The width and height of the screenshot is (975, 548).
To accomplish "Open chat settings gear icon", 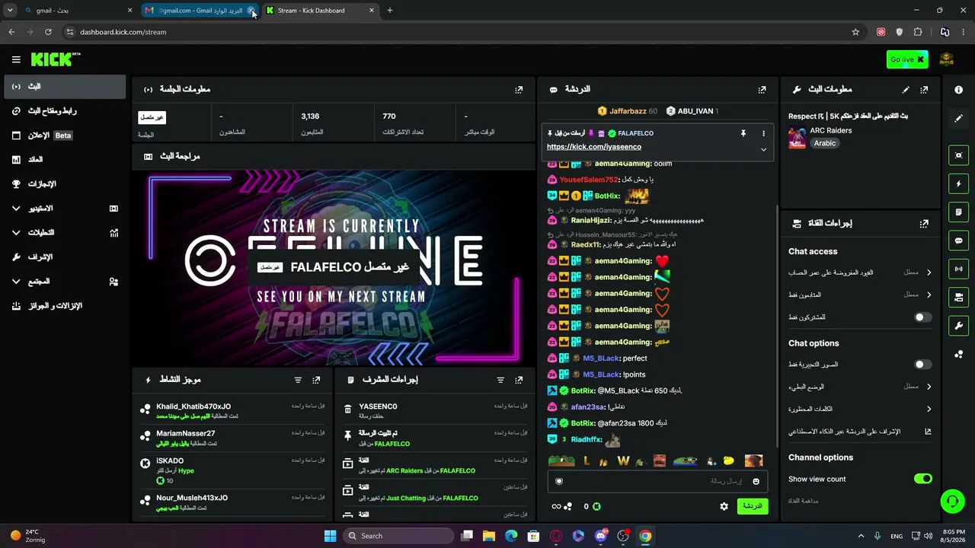I will [724, 506].
